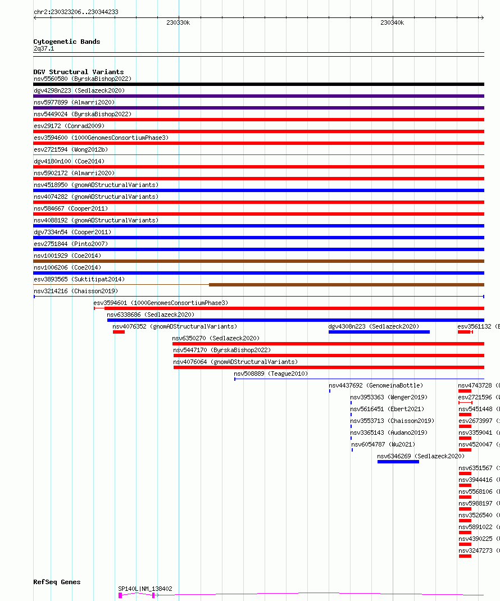The image size is (500, 601).
Task: Select dgv7334n54 (Cooper2011) variant
Action: pos(72,233)
